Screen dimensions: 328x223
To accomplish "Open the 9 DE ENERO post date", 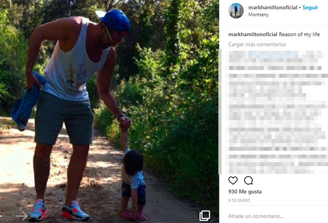I will click(x=239, y=200).
